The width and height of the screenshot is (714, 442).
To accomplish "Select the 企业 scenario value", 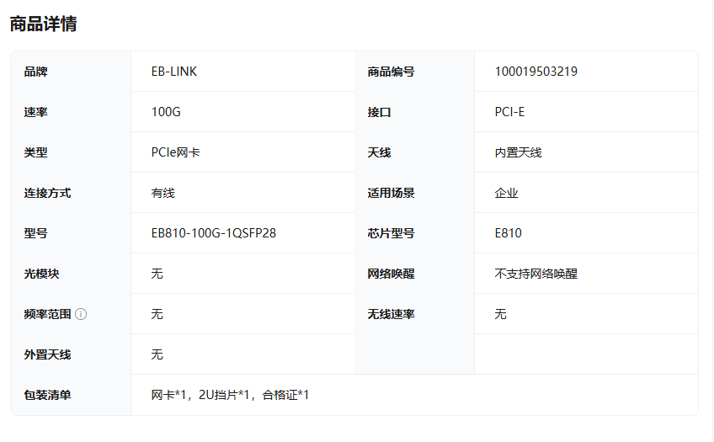I will (x=506, y=193).
